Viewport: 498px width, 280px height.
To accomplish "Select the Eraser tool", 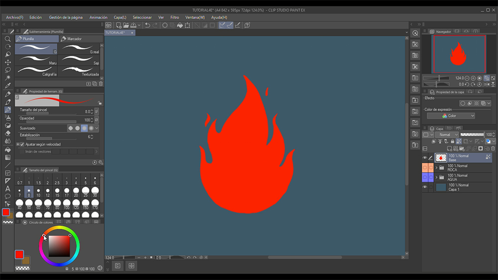I will (x=7, y=133).
